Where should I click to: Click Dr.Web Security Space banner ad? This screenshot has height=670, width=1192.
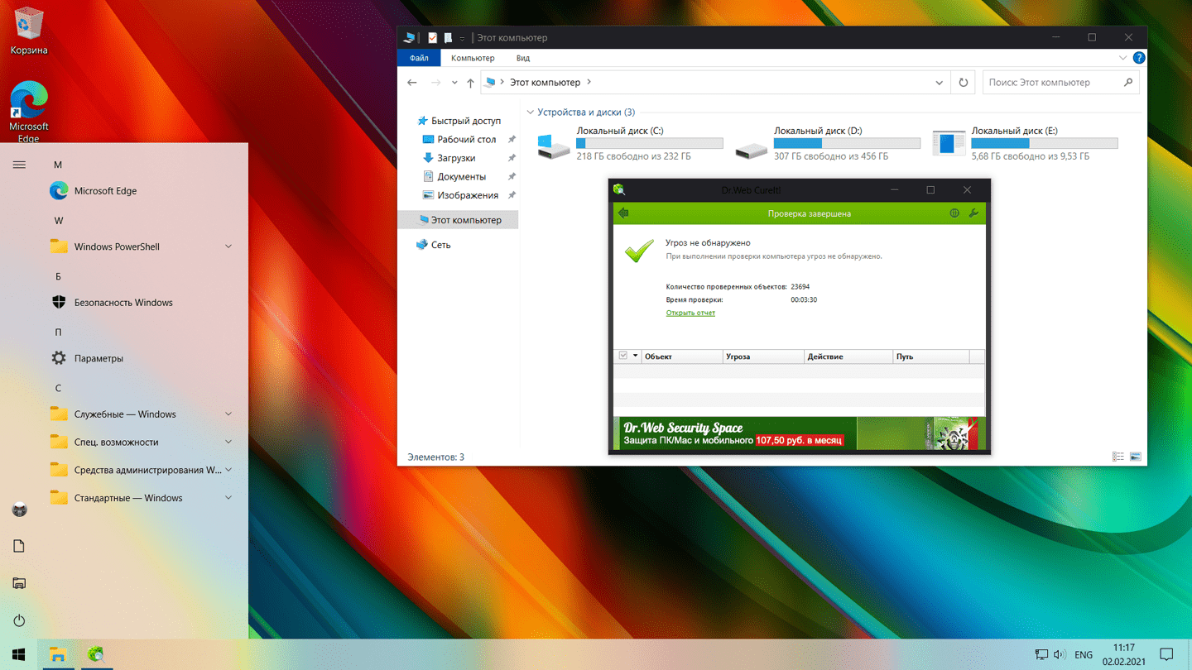pos(799,433)
